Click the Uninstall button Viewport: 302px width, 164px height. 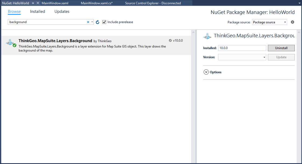coord(281,48)
